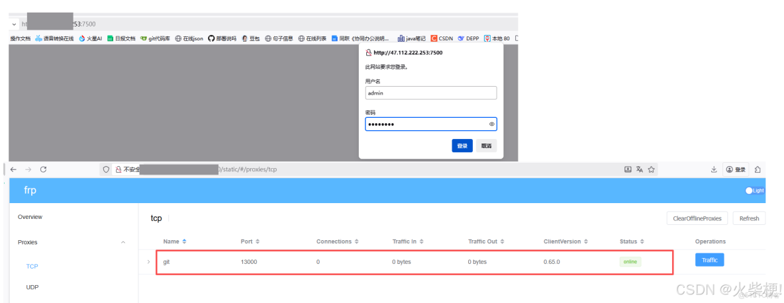Image resolution: width=784 pixels, height=303 pixels.
Task: Sort table by Connections column
Action: 338,241
